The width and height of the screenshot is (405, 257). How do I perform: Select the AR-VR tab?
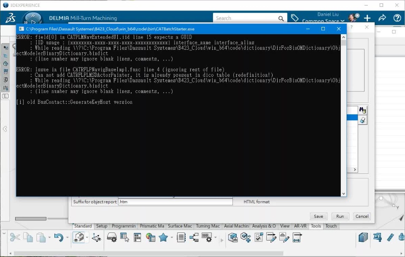300,226
